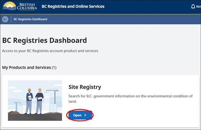
Task: Click the Site Registry card title
Action: tap(85, 87)
